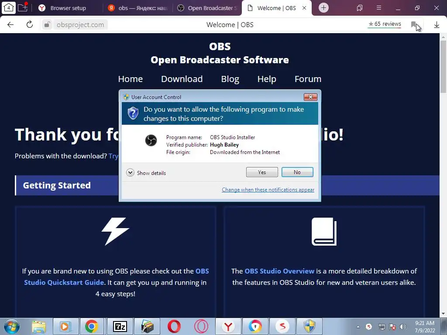Image resolution: width=447 pixels, height=335 pixels.
Task: Open the volume speaker tray icon
Action: click(403, 327)
